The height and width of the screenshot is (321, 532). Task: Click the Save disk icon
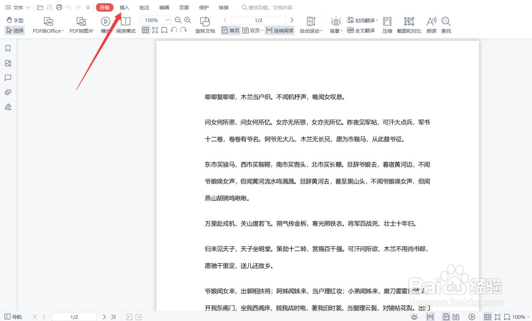click(x=50, y=7)
